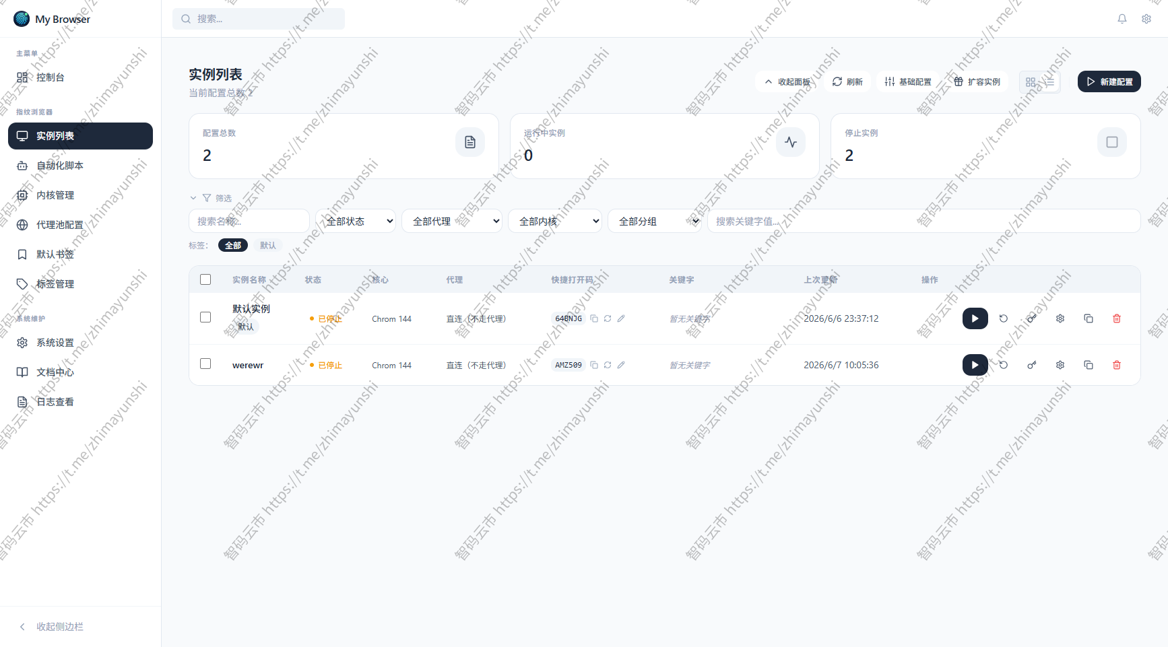Click the werewr instance name

pos(248,365)
